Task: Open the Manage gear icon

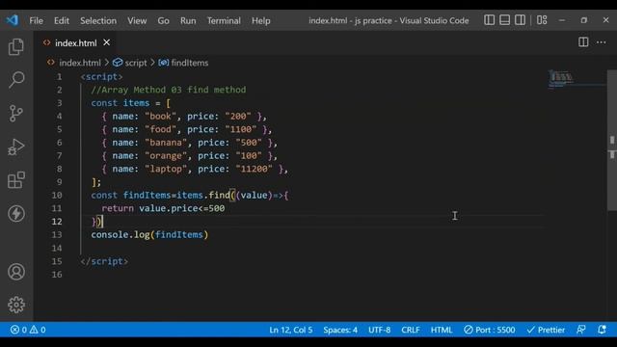Action: (x=16, y=305)
